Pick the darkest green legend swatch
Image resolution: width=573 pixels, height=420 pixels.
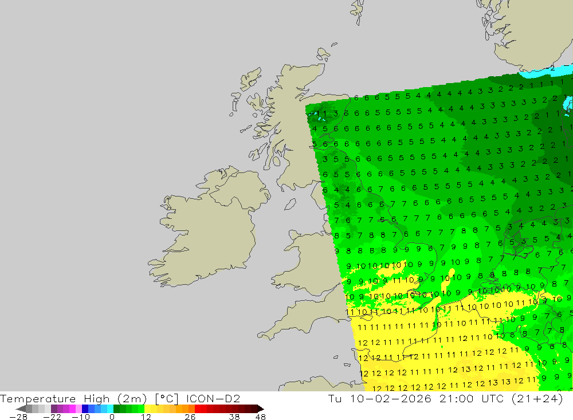point(116,409)
